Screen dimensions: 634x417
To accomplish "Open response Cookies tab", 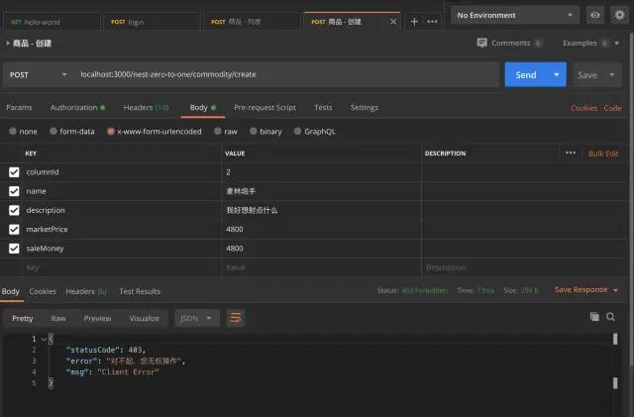I will pyautogui.click(x=43, y=291).
